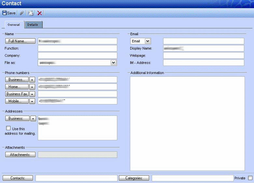Click into the Company input field
254x183 pixels.
(x=77, y=55)
